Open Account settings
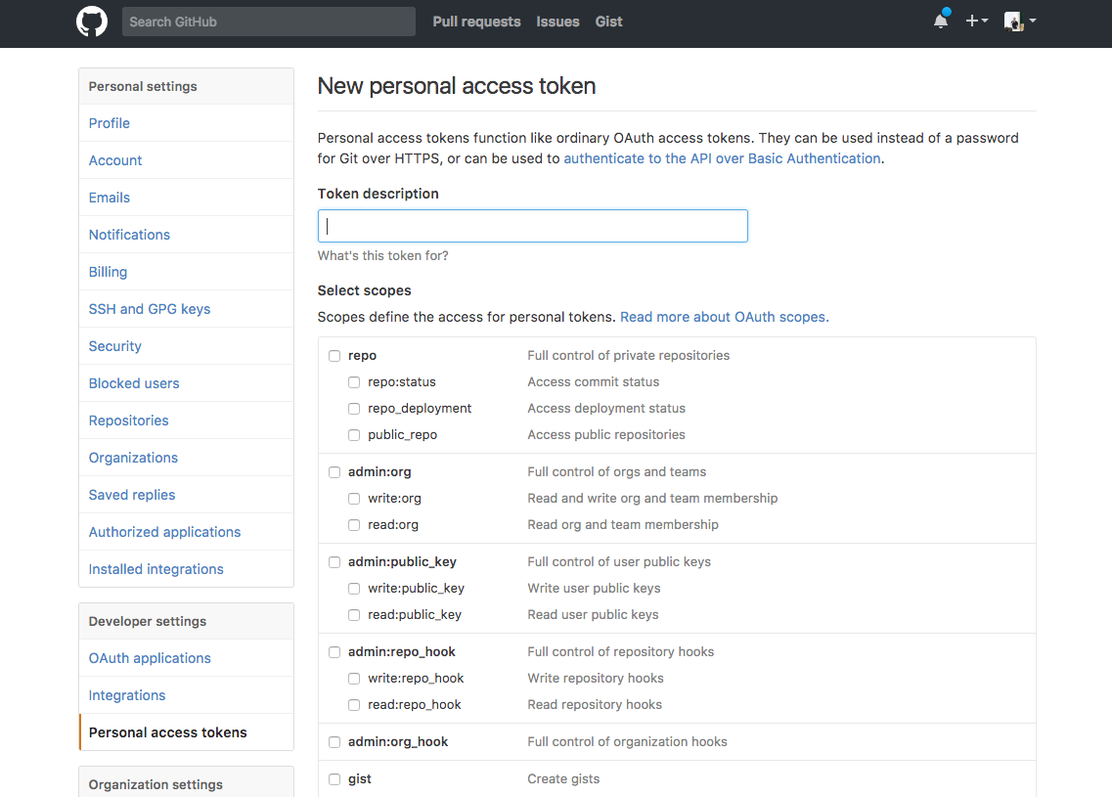This screenshot has height=797, width=1112. point(187,160)
